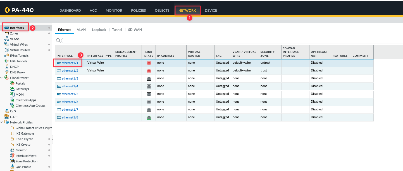Click the GlobalProtect Gateways icon
Viewport: 403px width, 171px height.
tap(12, 89)
